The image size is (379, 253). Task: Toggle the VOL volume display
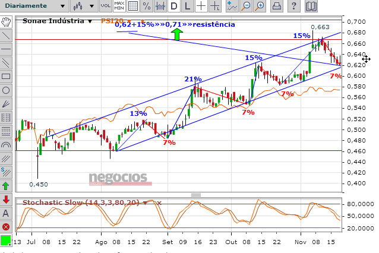pos(105,6)
